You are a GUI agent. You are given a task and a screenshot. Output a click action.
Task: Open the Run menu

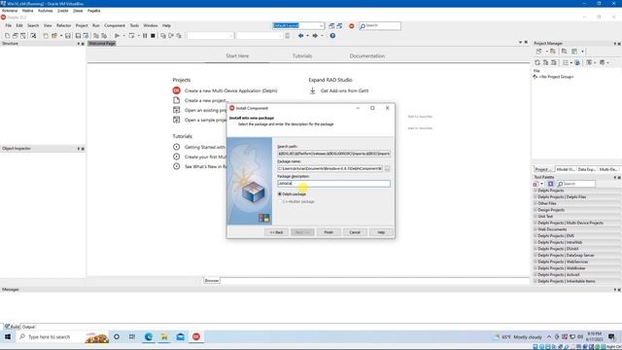coord(96,25)
